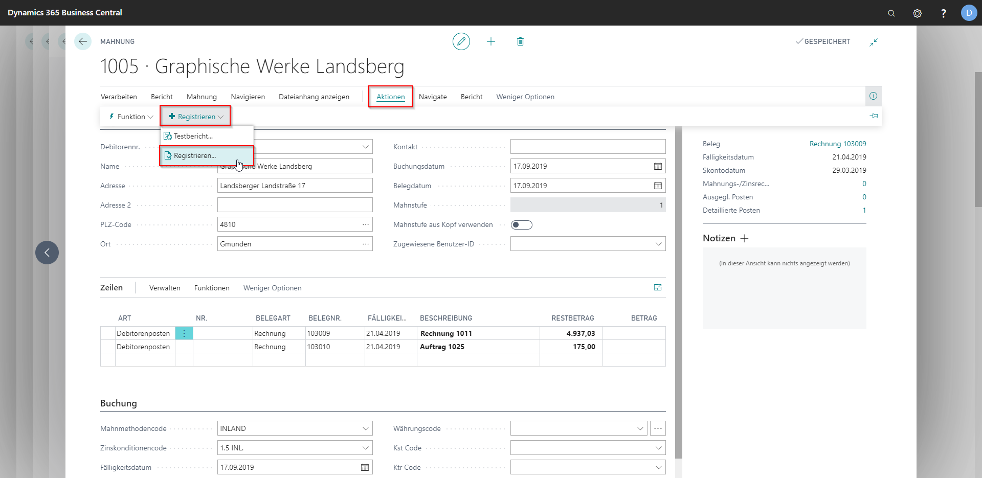Click the back arrow beside MAHNUNG
This screenshot has height=478, width=982.
click(83, 41)
